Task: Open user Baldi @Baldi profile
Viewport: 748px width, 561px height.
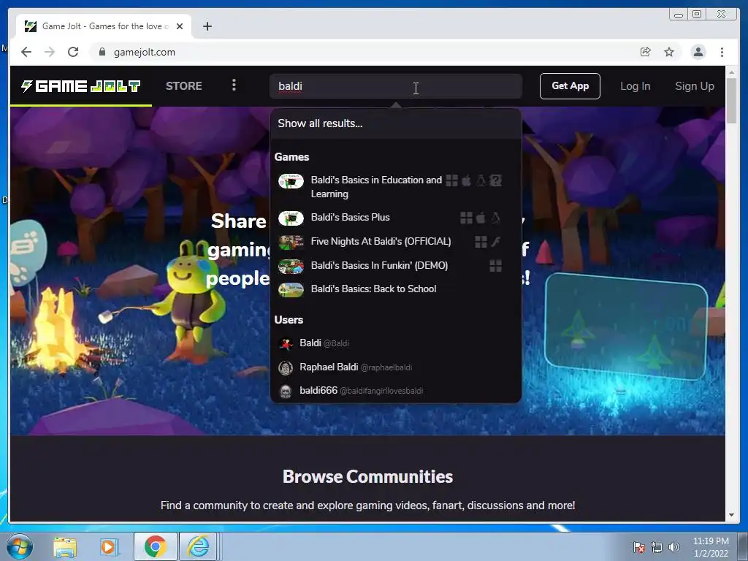Action: click(x=395, y=343)
